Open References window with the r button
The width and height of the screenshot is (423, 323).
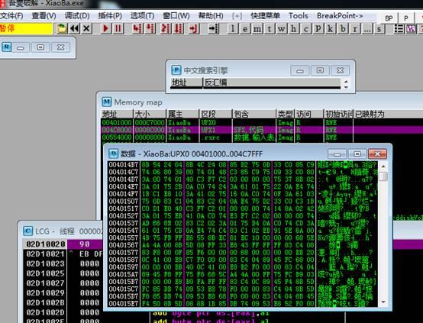point(355,28)
